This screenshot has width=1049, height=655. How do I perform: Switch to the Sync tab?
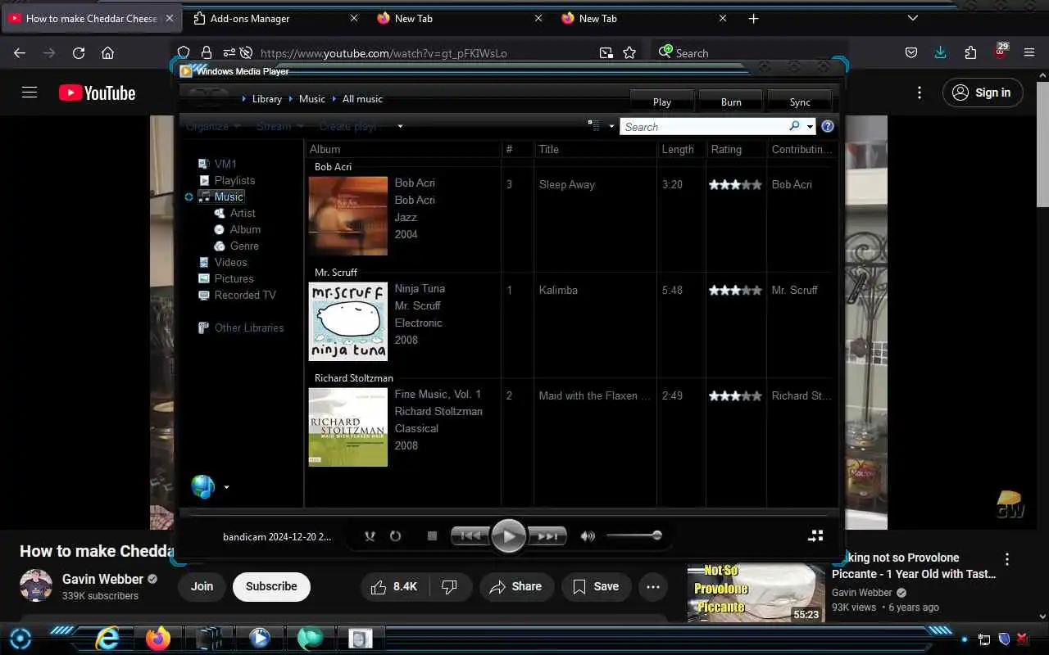click(x=800, y=102)
